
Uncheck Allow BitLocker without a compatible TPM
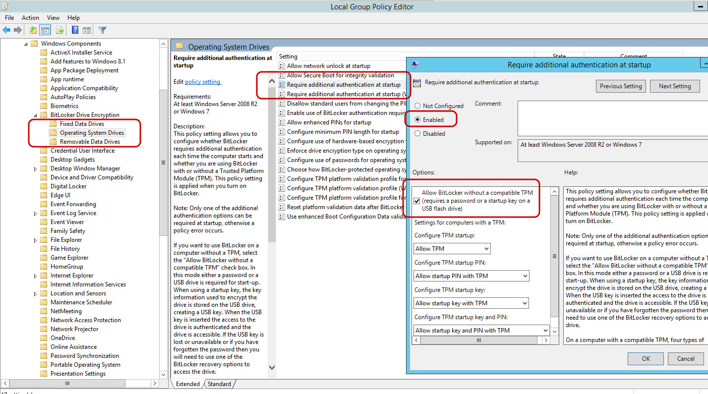pos(417,201)
